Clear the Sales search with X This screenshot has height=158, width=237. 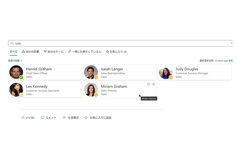pos(231,43)
